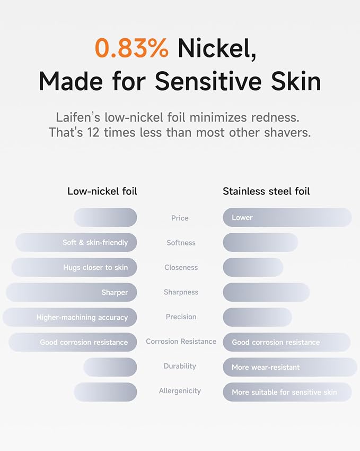Viewport: 360px width, 451px height.
Task: Click the Hugs closer to skin bar
Action: 74,268
